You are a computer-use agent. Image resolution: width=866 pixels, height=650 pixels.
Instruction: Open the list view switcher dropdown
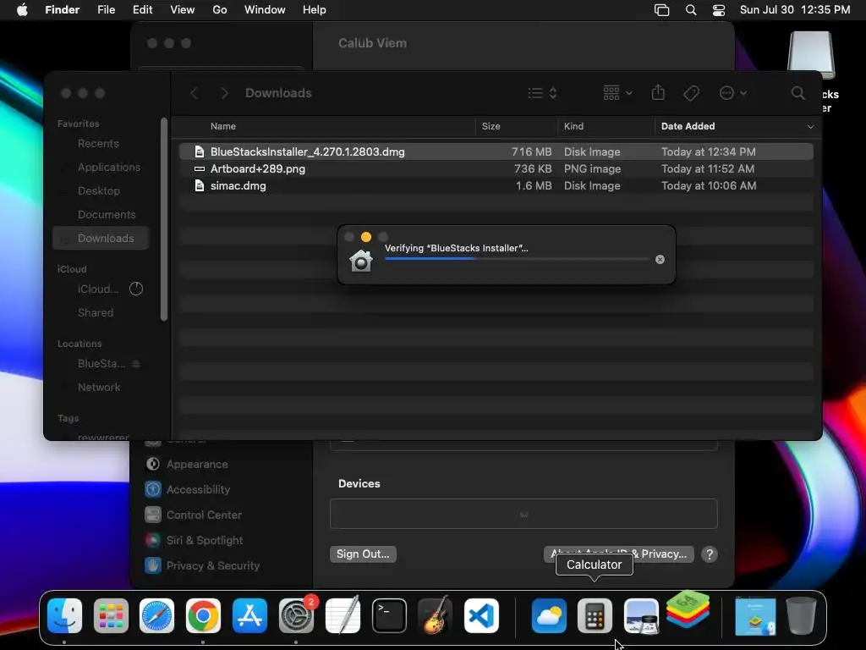[x=542, y=93]
